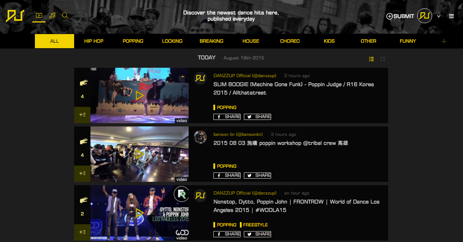Open the music notes icon in header
Screen dimensions: 463x242
point(52,16)
